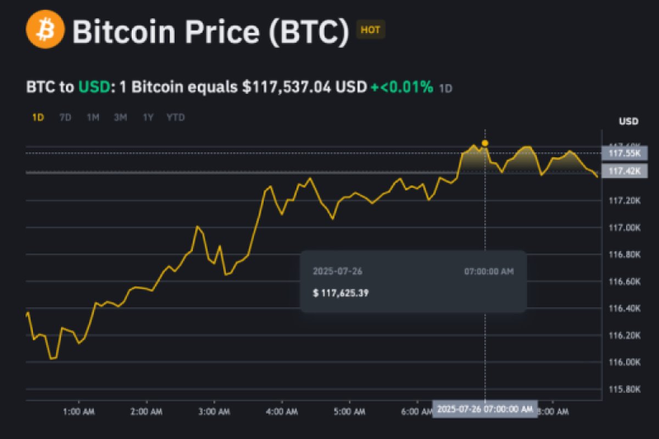Click the Bitcoin Price (BTC) heading

click(211, 32)
